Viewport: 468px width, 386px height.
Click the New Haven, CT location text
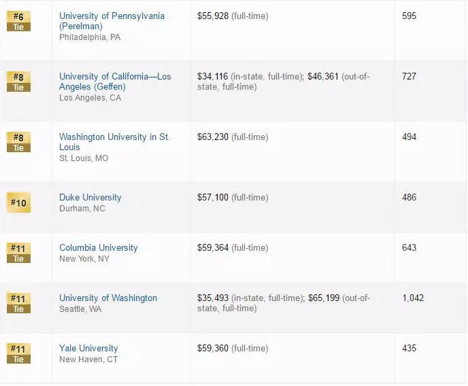coord(88,359)
